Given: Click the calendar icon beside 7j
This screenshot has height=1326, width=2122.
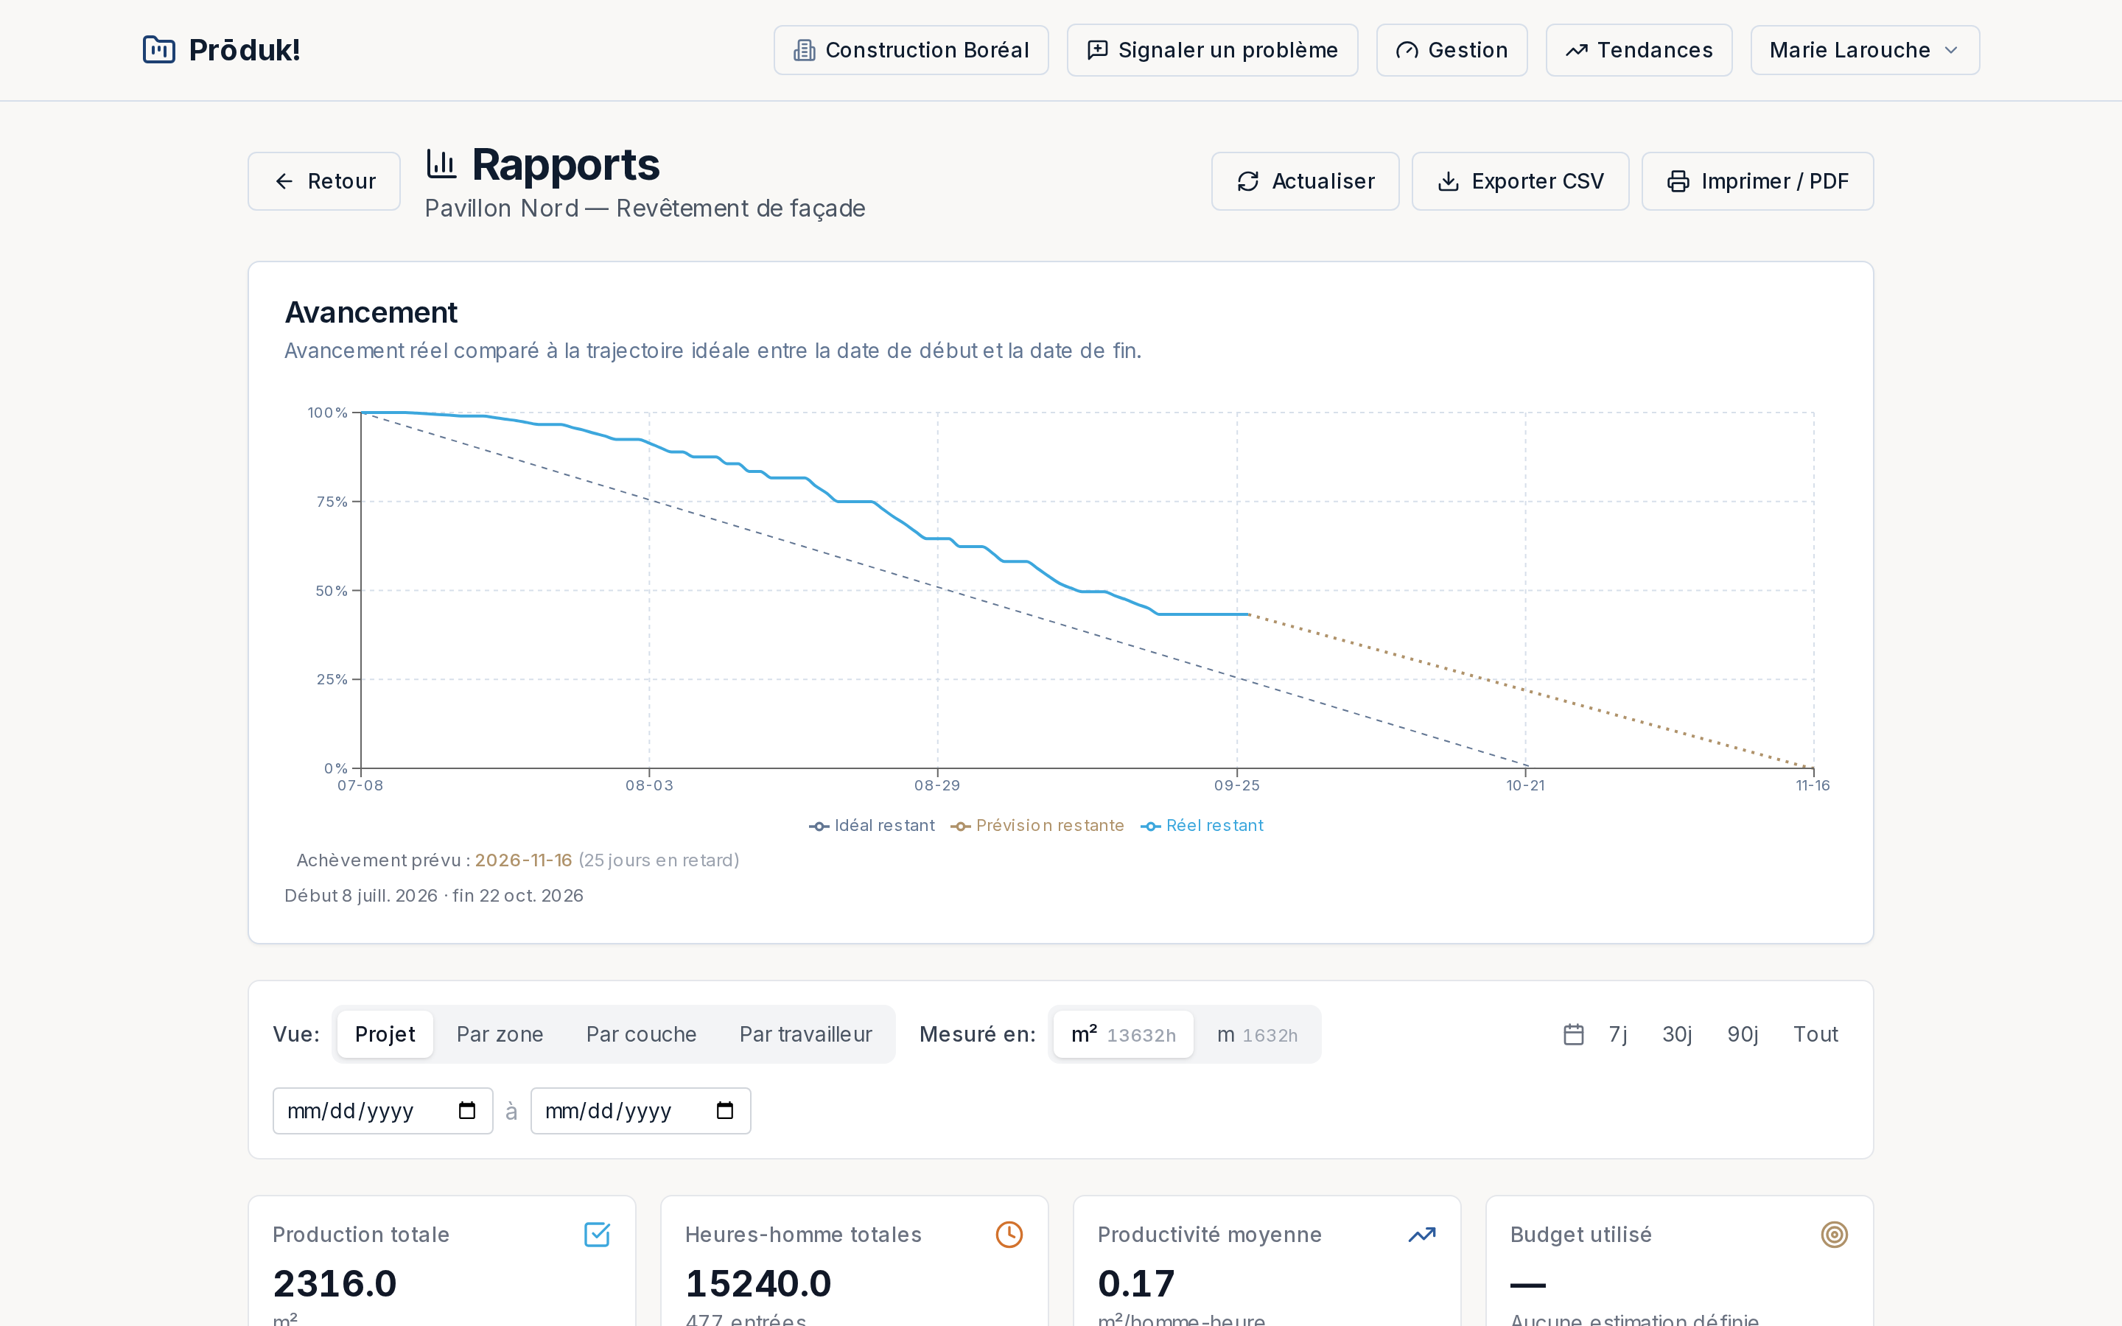Looking at the screenshot, I should (1573, 1034).
